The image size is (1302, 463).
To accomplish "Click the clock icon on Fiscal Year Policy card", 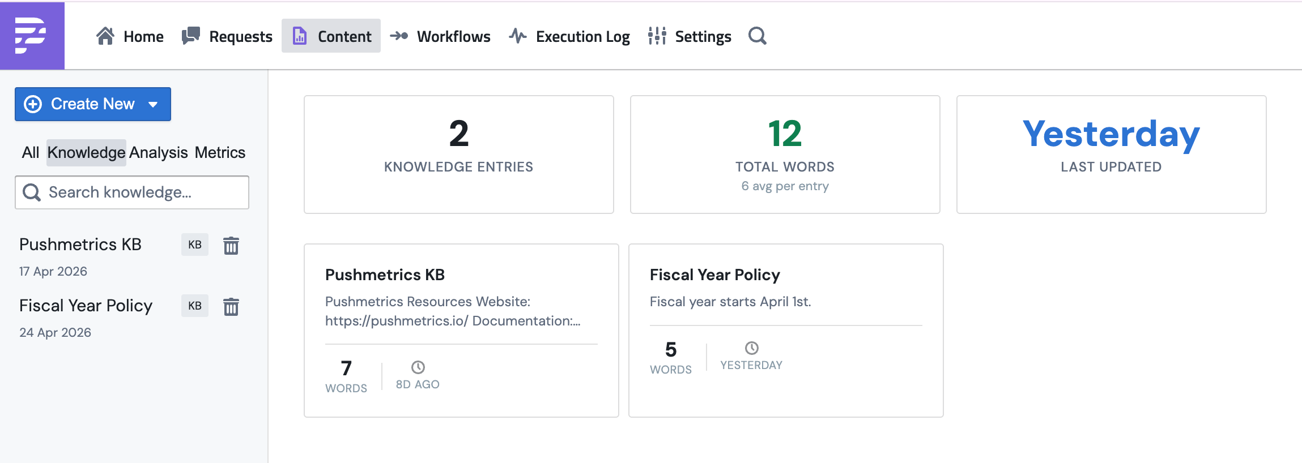I will pyautogui.click(x=752, y=348).
